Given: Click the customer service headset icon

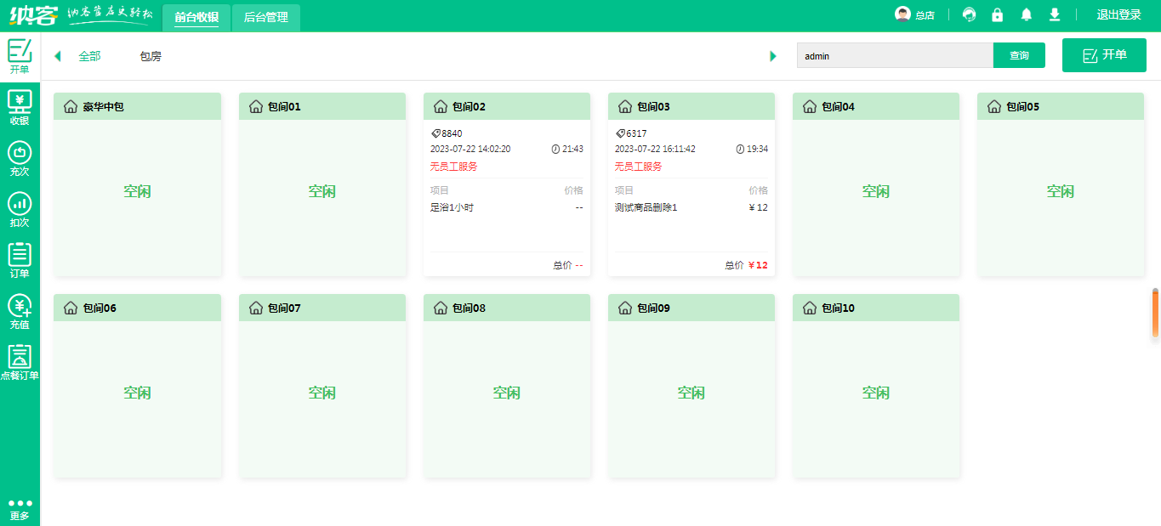Looking at the screenshot, I should pyautogui.click(x=969, y=15).
